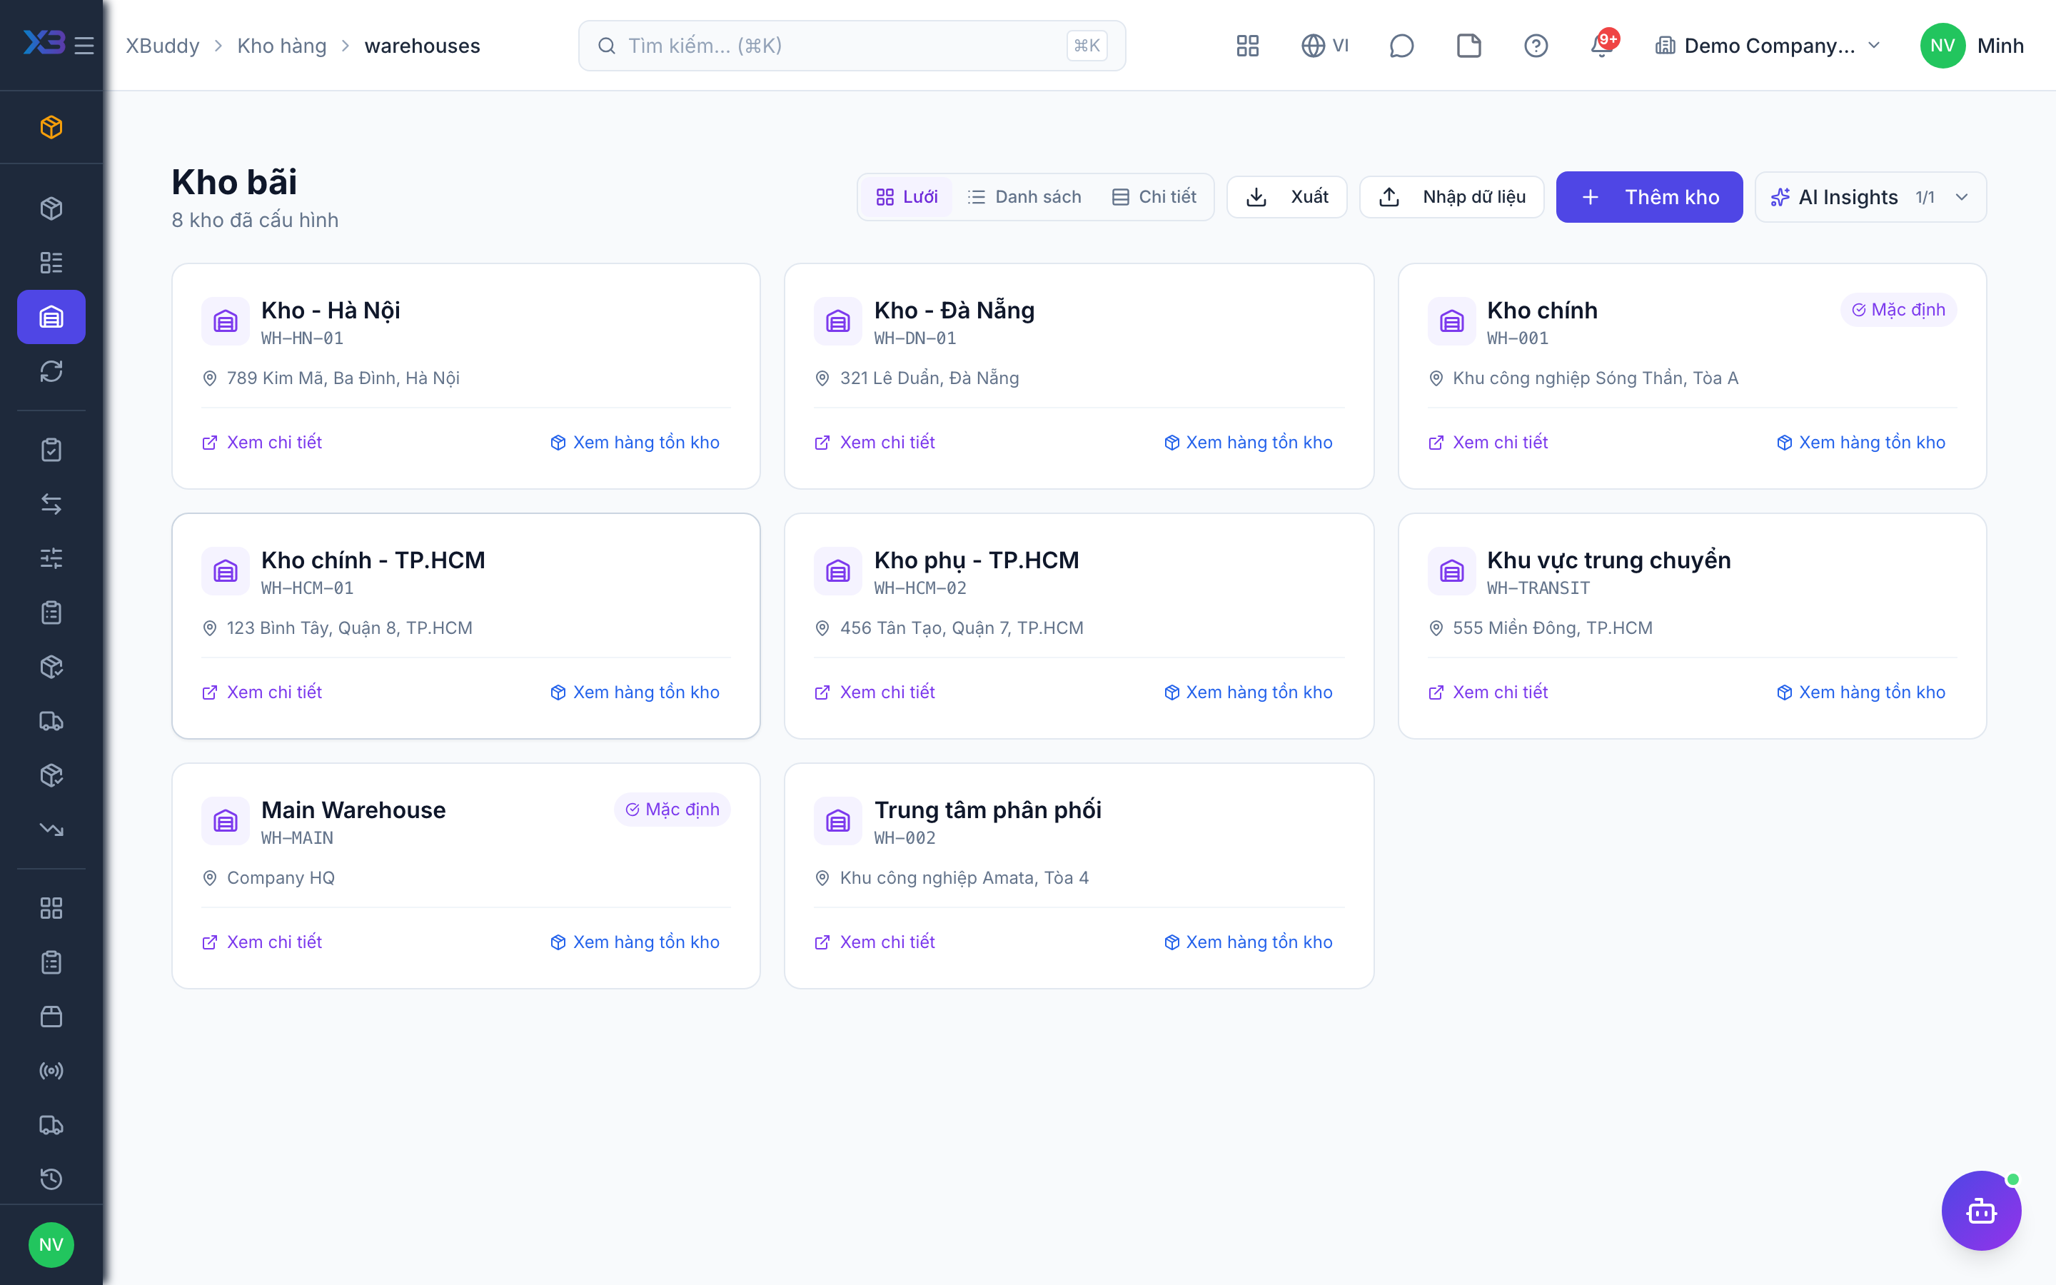Click the apps grid icon in header
The height and width of the screenshot is (1285, 2056).
tap(1247, 45)
